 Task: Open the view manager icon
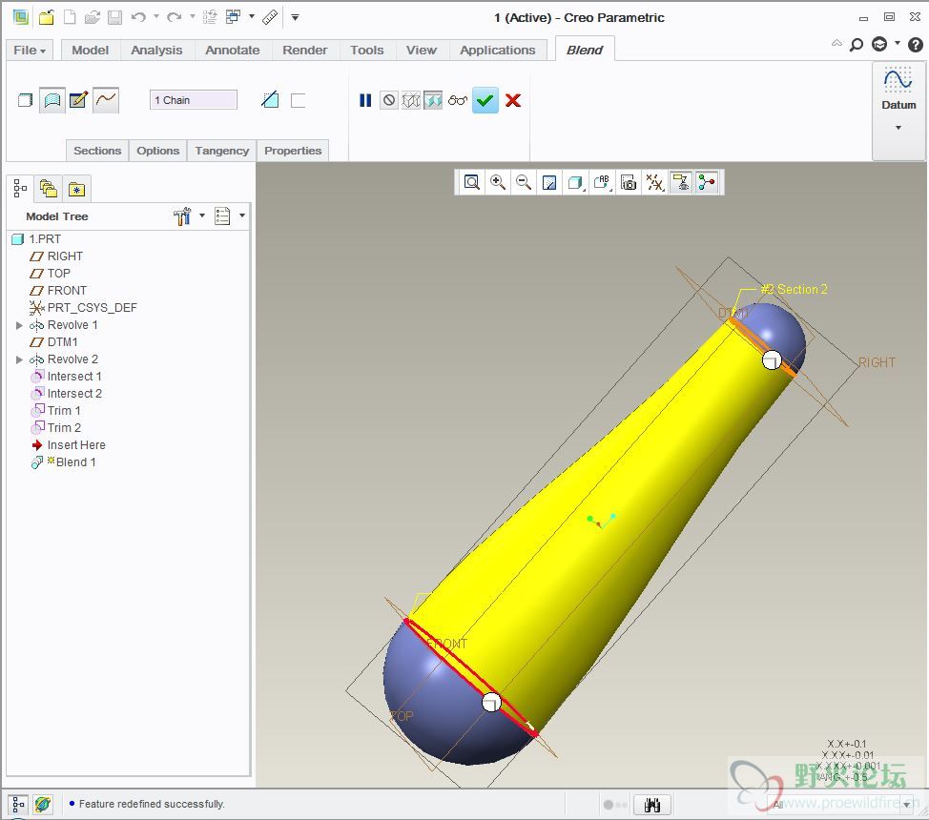(x=628, y=182)
